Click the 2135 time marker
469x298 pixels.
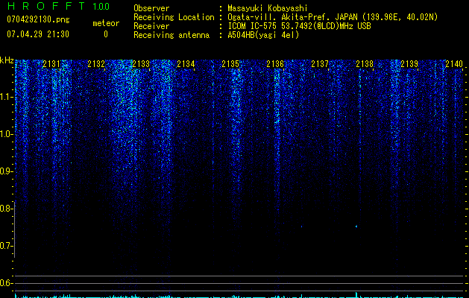click(x=230, y=64)
